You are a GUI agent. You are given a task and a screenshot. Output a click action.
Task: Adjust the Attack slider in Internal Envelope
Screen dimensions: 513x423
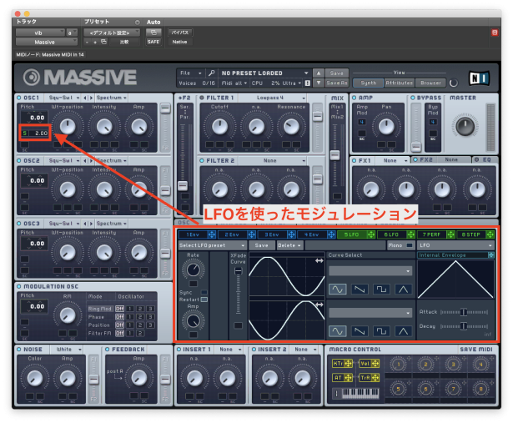tap(462, 312)
